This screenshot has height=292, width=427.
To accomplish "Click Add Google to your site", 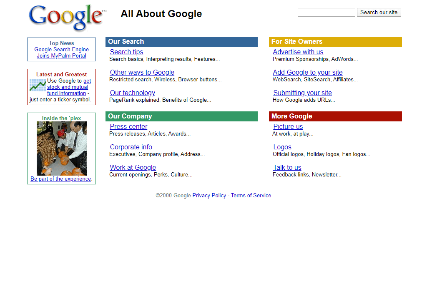I will (308, 72).
